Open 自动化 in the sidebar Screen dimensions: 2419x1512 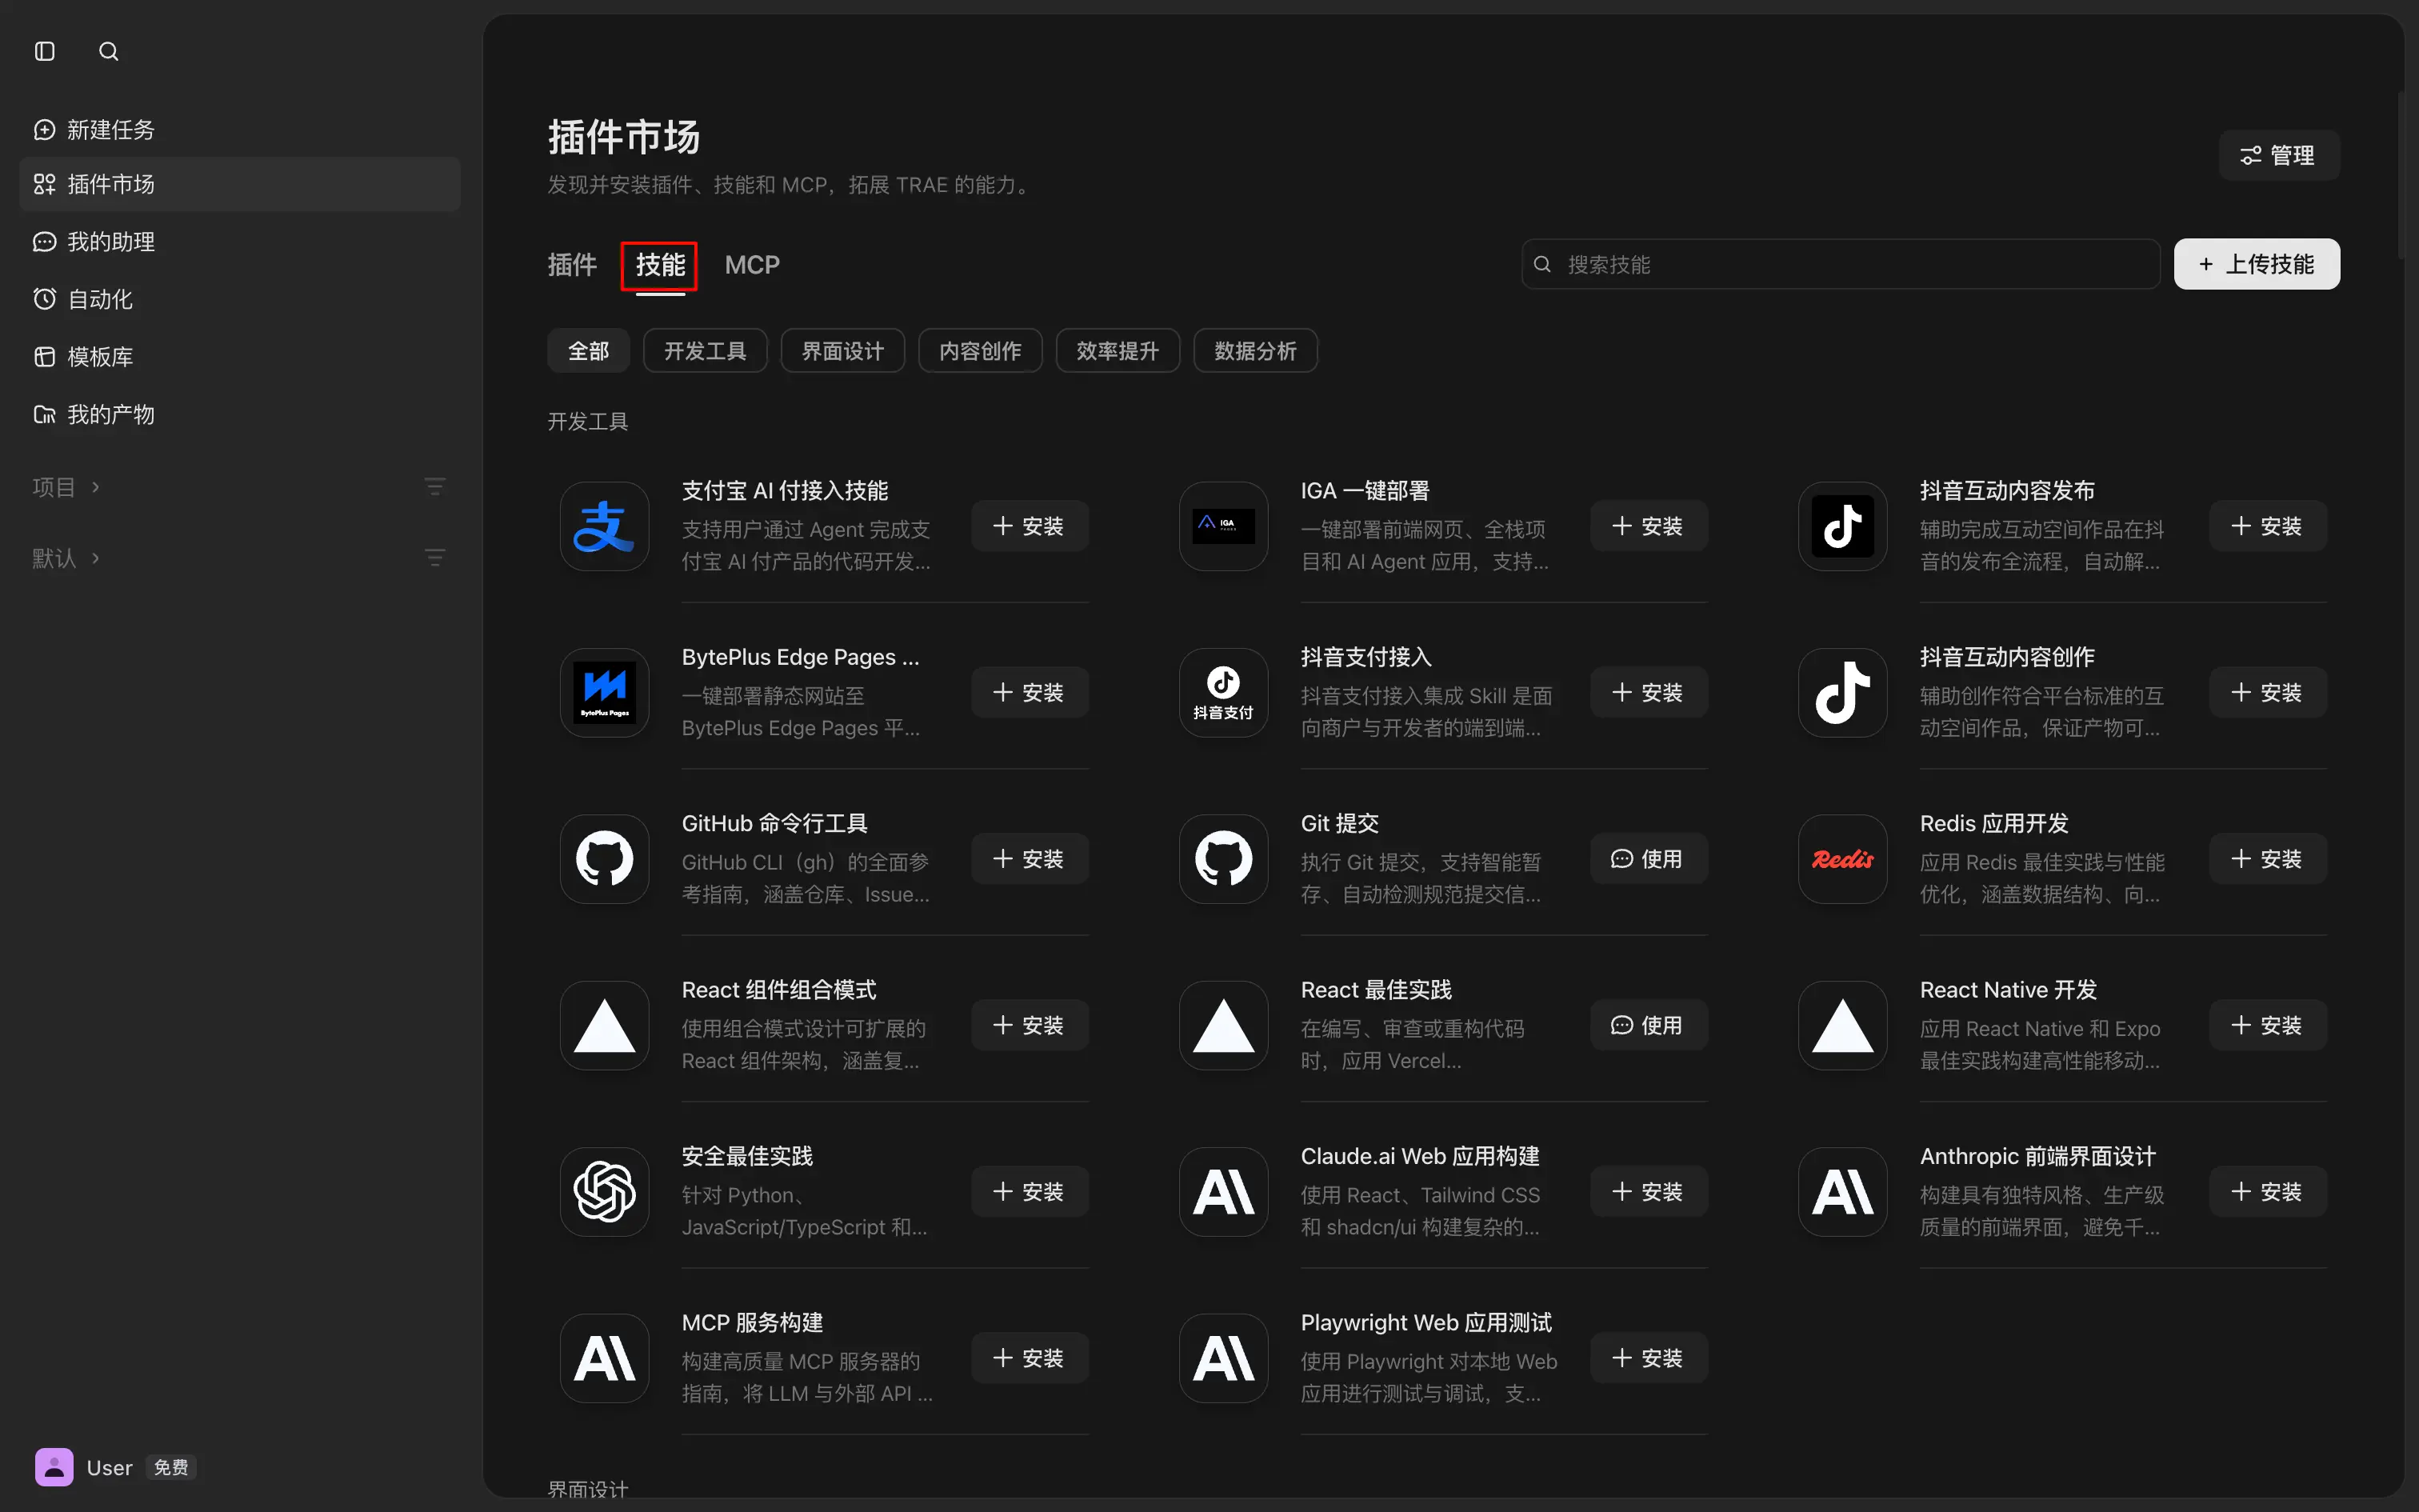click(240, 299)
